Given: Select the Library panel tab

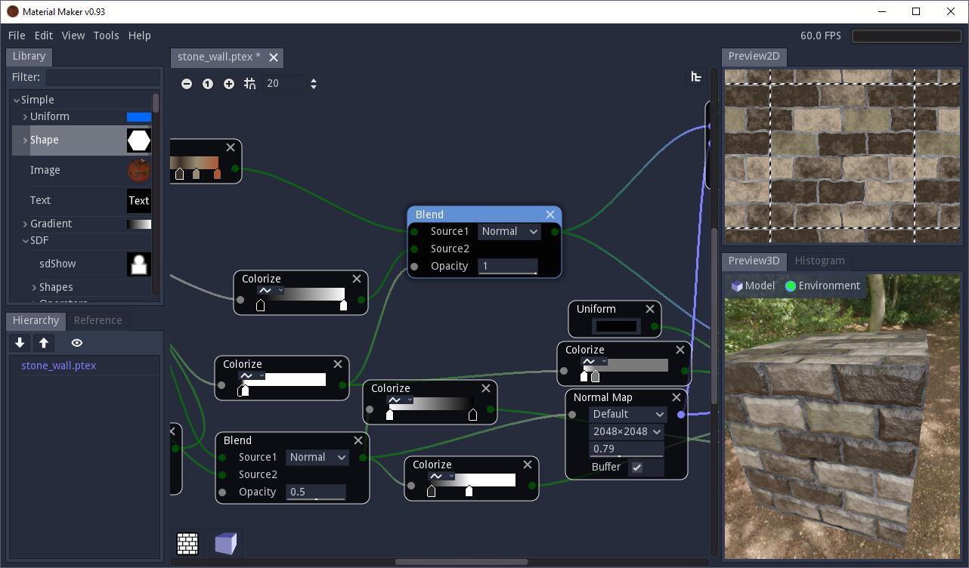Looking at the screenshot, I should (29, 57).
